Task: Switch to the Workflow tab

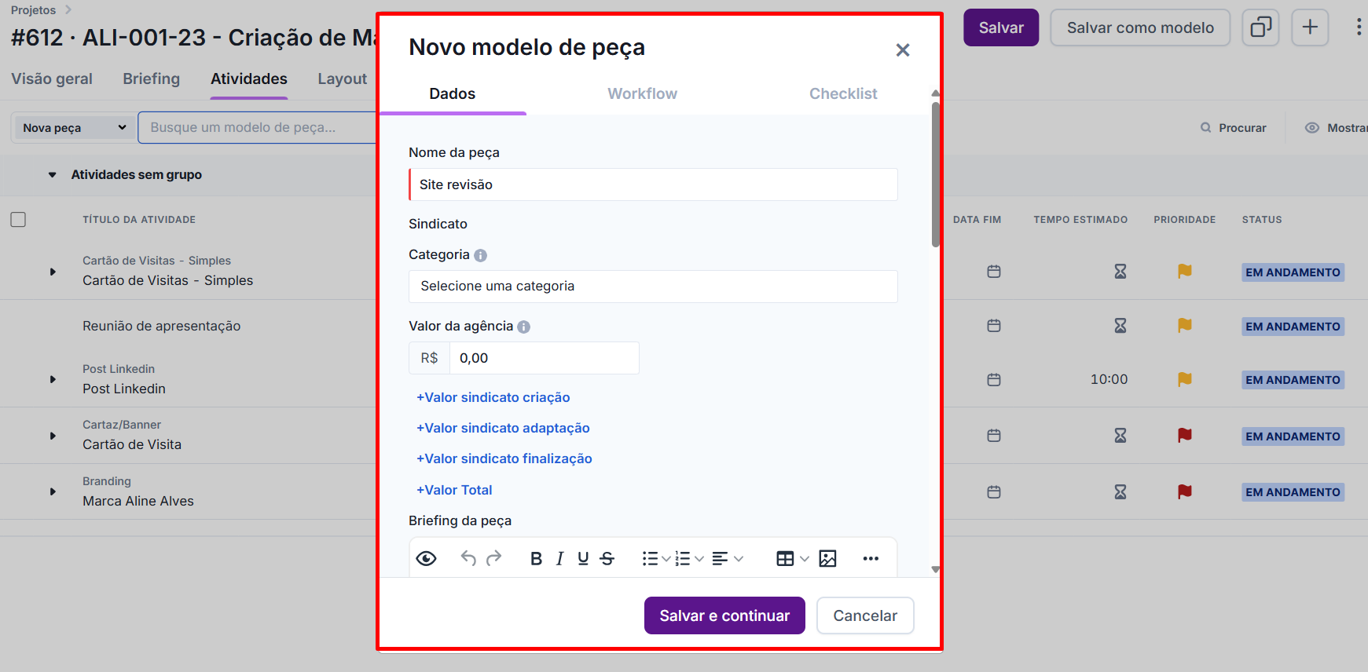Action: point(642,94)
